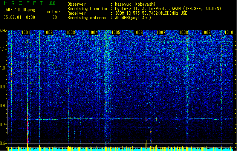This screenshot has height=151, width=237.
Task: Click the 'Observer' field label
Action: (76, 4)
